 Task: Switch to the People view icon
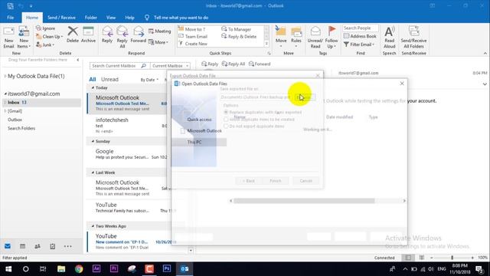point(38,246)
